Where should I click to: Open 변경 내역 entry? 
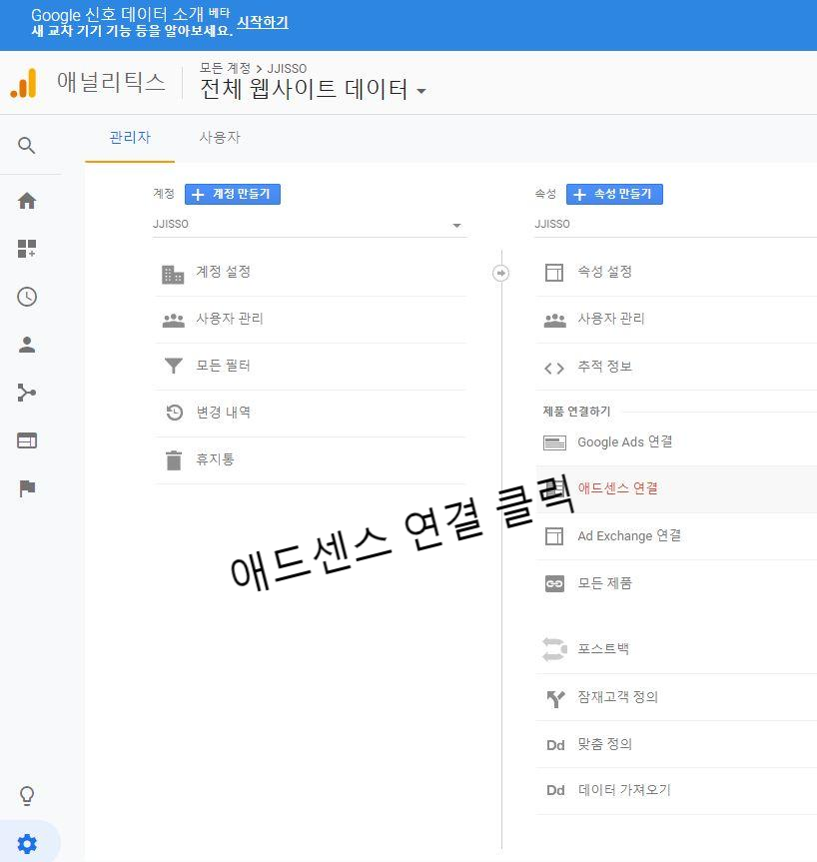[x=311, y=413]
